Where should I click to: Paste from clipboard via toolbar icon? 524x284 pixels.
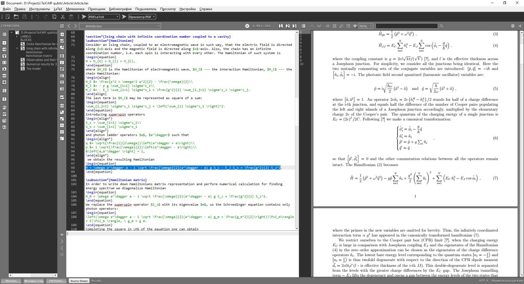point(71,17)
